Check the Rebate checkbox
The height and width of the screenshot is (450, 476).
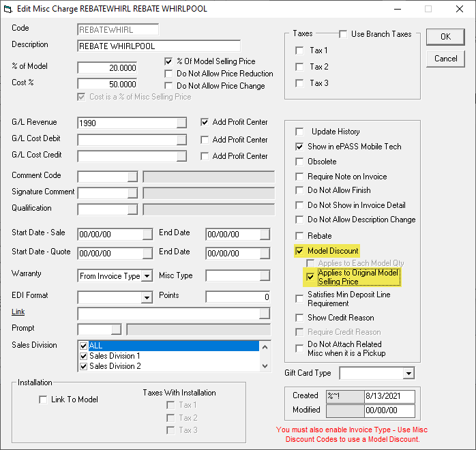[299, 236]
